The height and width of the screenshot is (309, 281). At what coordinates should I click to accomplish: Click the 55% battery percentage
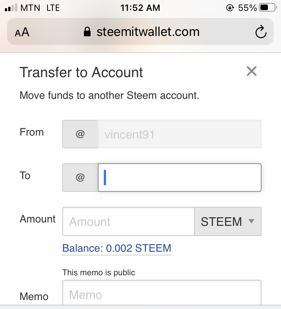pos(247,7)
